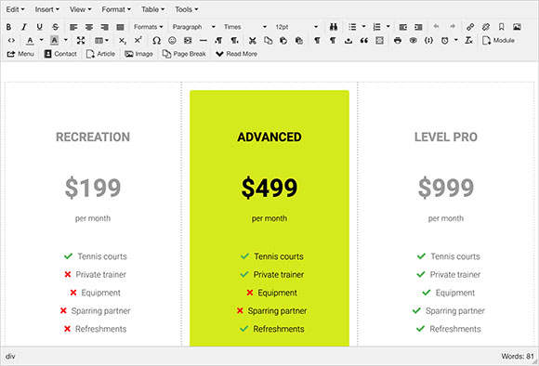Clear formatting icon

pyautogui.click(x=469, y=41)
